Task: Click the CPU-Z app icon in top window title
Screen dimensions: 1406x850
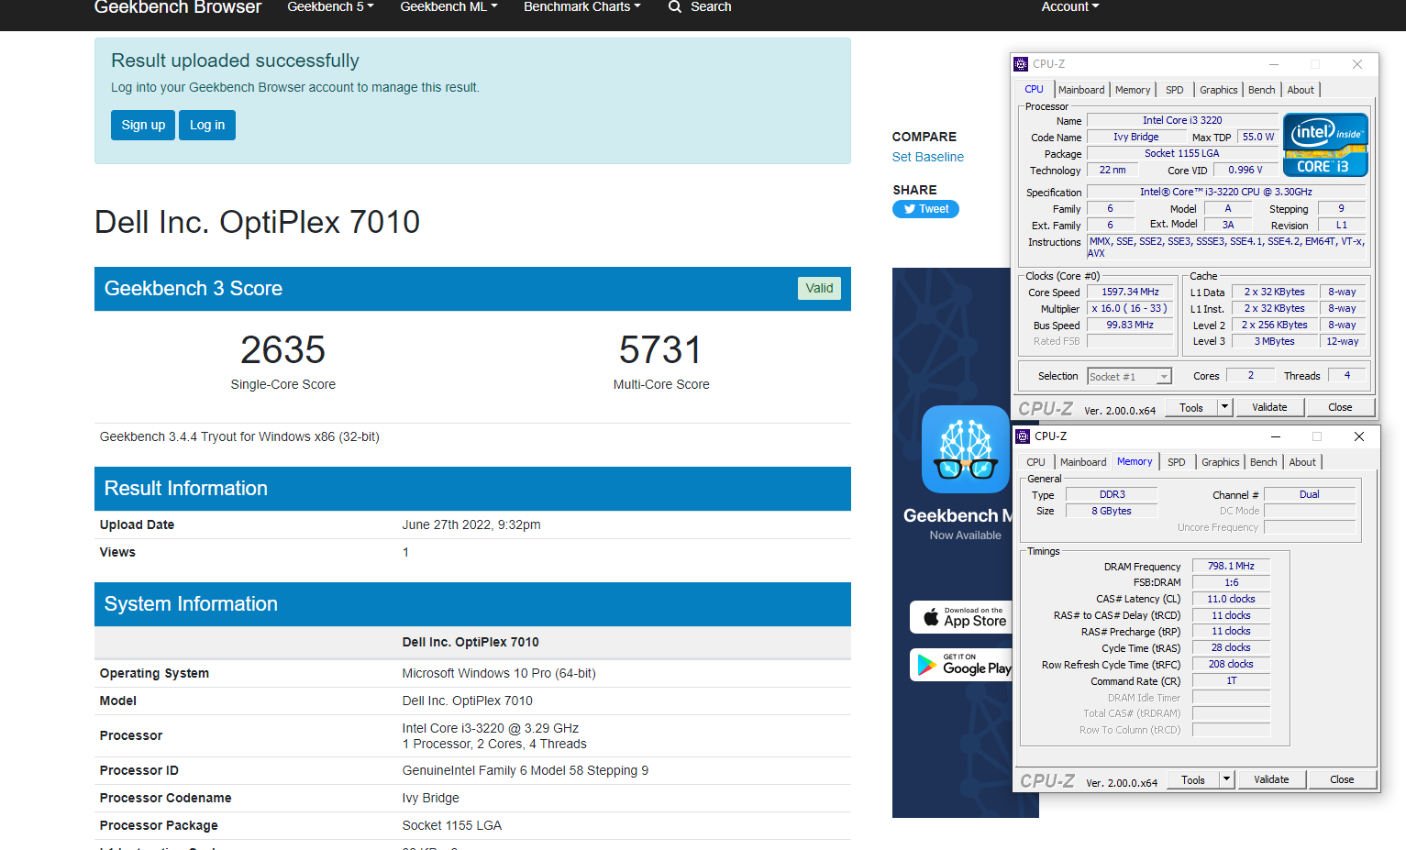Action: tap(1021, 64)
